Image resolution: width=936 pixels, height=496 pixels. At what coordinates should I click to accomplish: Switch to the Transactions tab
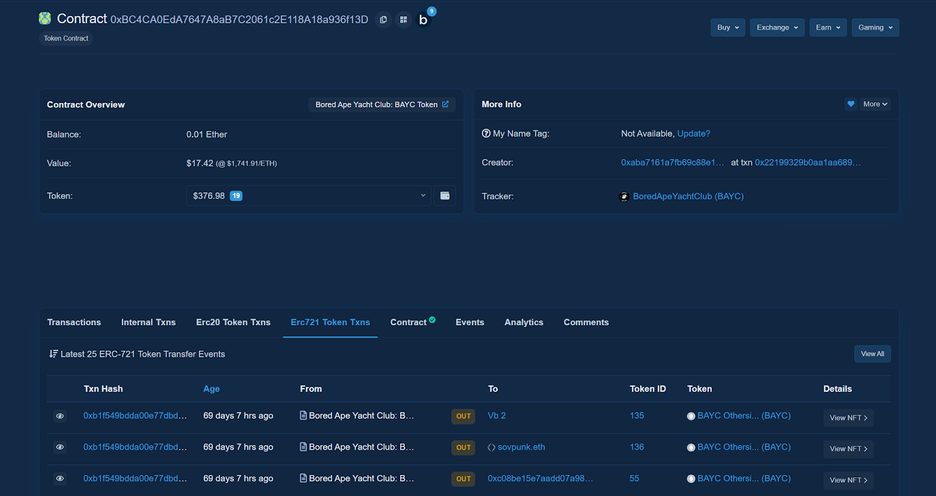(x=74, y=322)
